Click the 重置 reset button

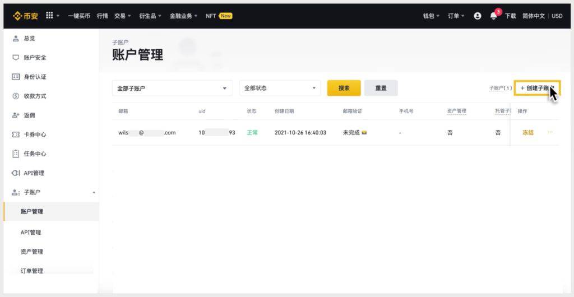pyautogui.click(x=381, y=88)
